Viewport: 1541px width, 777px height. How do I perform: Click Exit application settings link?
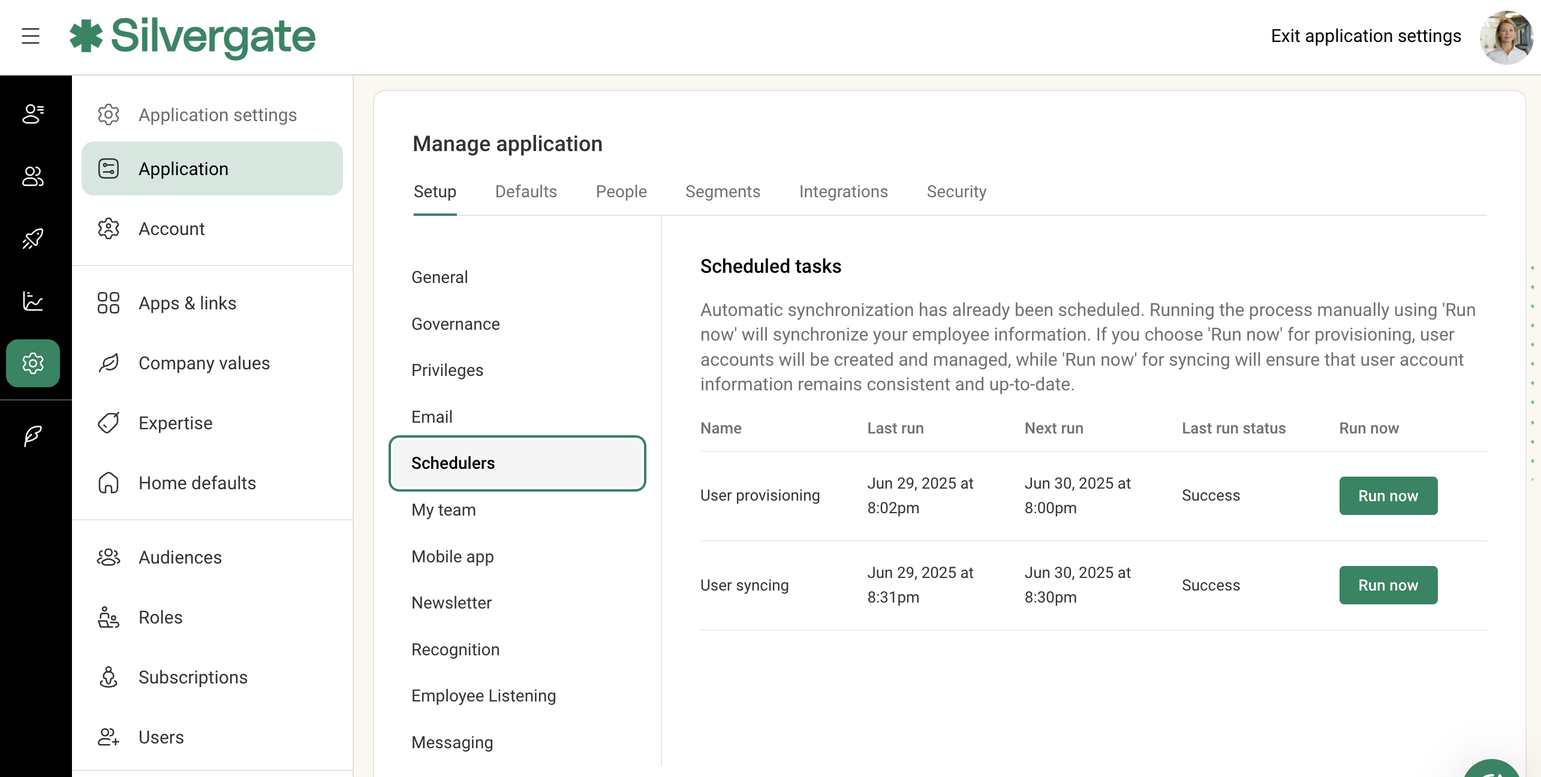(1366, 37)
